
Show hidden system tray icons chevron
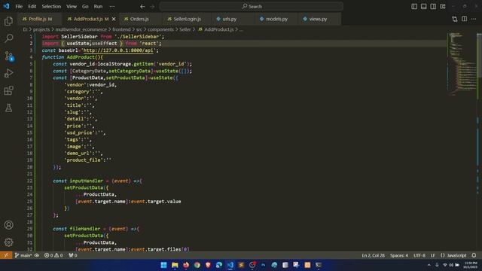pos(429,265)
